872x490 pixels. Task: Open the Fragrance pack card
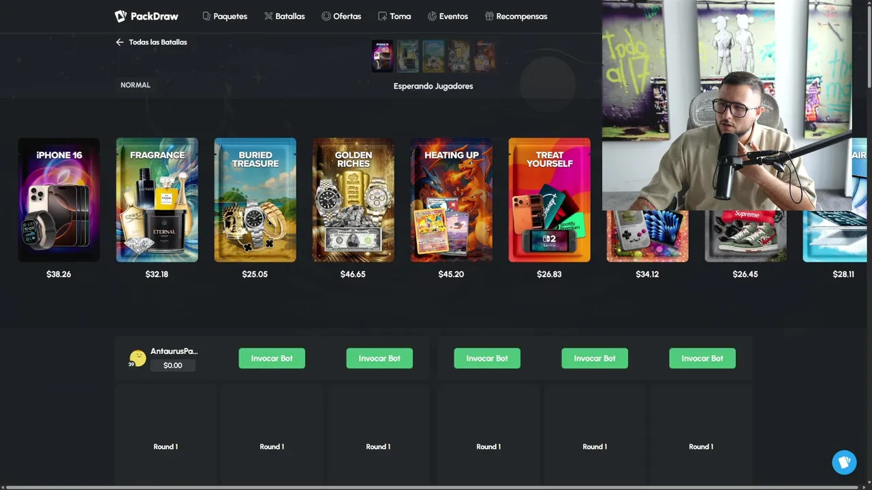point(157,200)
